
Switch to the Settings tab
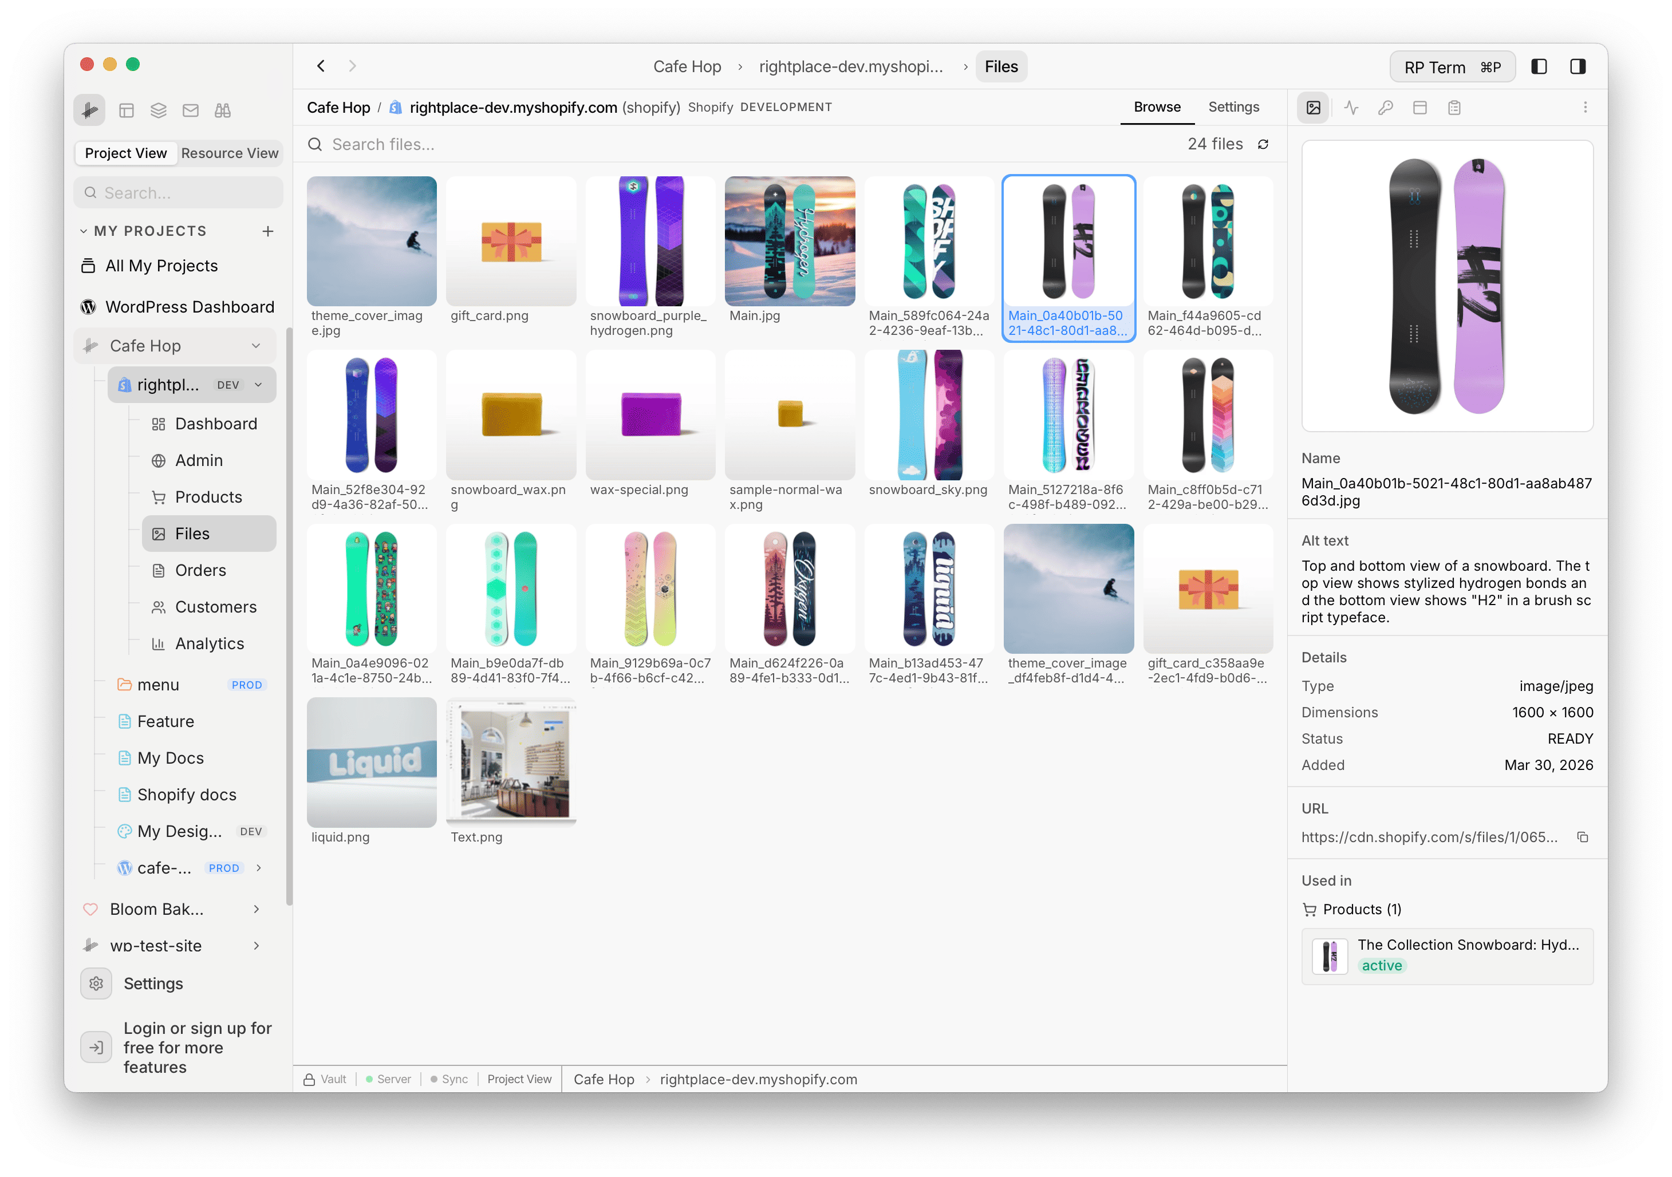click(x=1233, y=107)
